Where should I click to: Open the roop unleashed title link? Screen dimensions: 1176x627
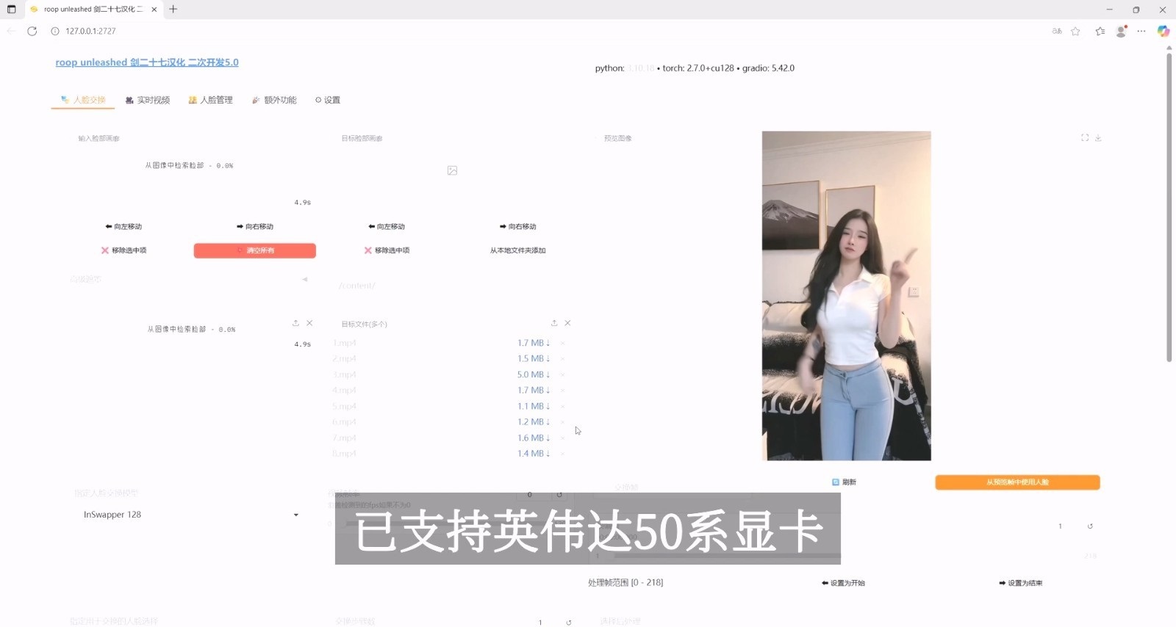pos(147,62)
